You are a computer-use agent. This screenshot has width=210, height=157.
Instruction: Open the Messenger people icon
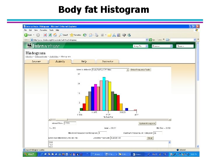pyautogui.click(x=129, y=35)
